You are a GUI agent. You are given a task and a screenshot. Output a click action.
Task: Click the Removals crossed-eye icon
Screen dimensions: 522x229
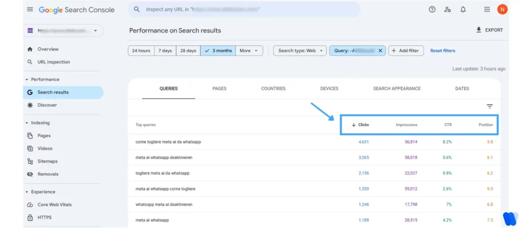(x=30, y=174)
